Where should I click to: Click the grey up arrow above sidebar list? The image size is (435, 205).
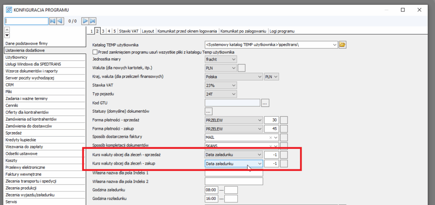(x=7, y=30)
